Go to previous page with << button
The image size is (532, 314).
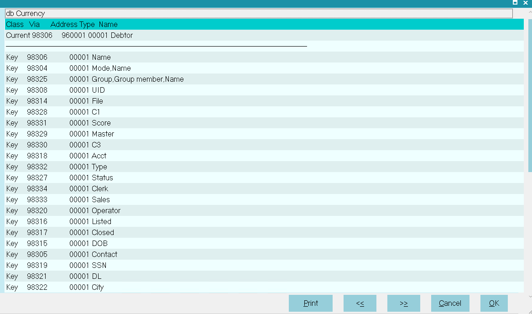[x=360, y=303]
